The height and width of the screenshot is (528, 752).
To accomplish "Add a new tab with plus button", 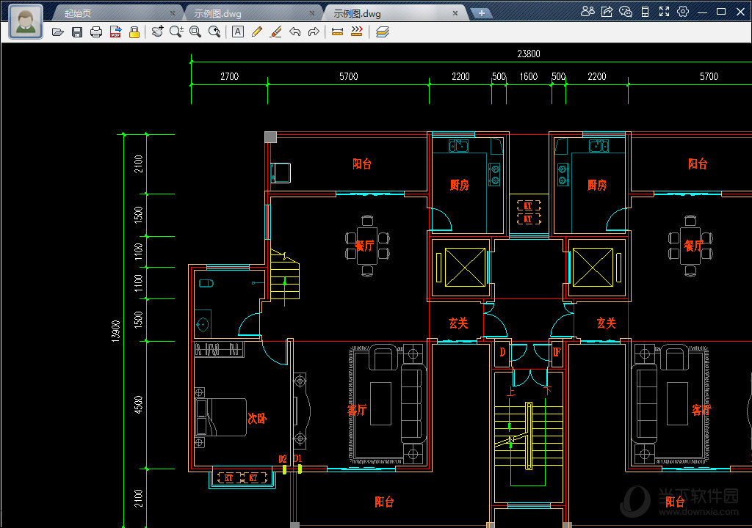I will tap(481, 13).
